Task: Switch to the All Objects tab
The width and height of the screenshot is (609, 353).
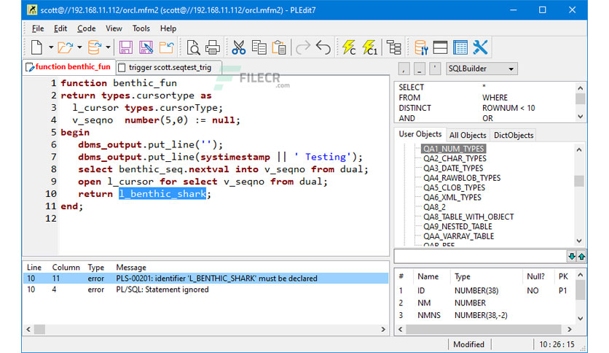Action: click(x=468, y=135)
